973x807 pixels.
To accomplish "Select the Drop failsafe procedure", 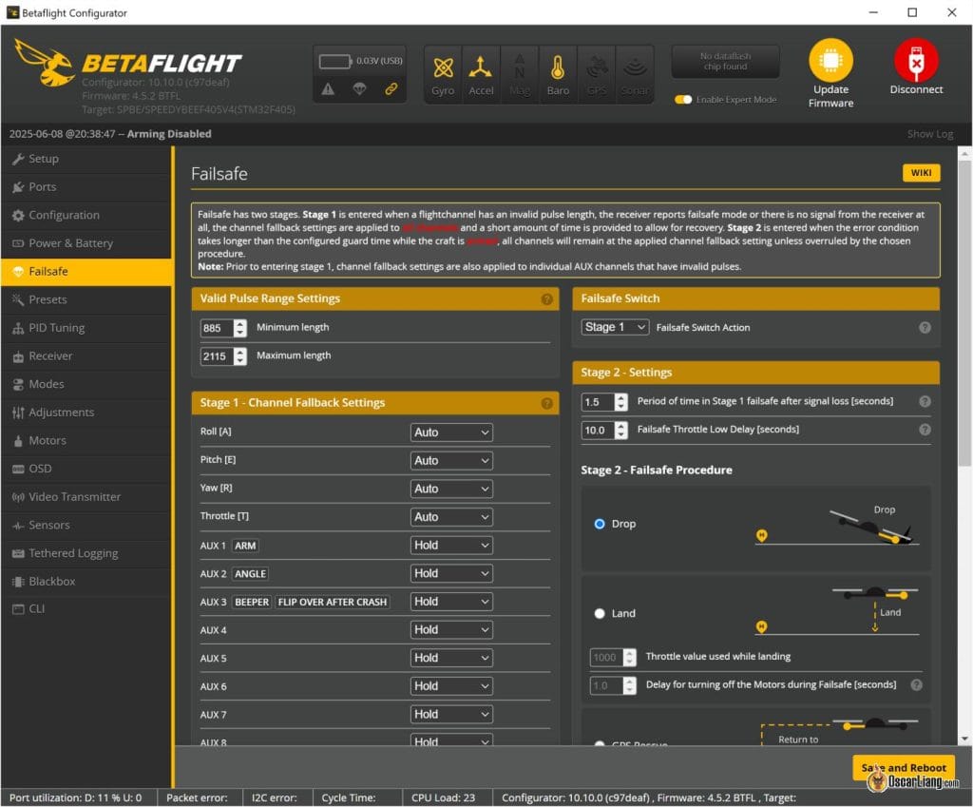I will pyautogui.click(x=600, y=524).
